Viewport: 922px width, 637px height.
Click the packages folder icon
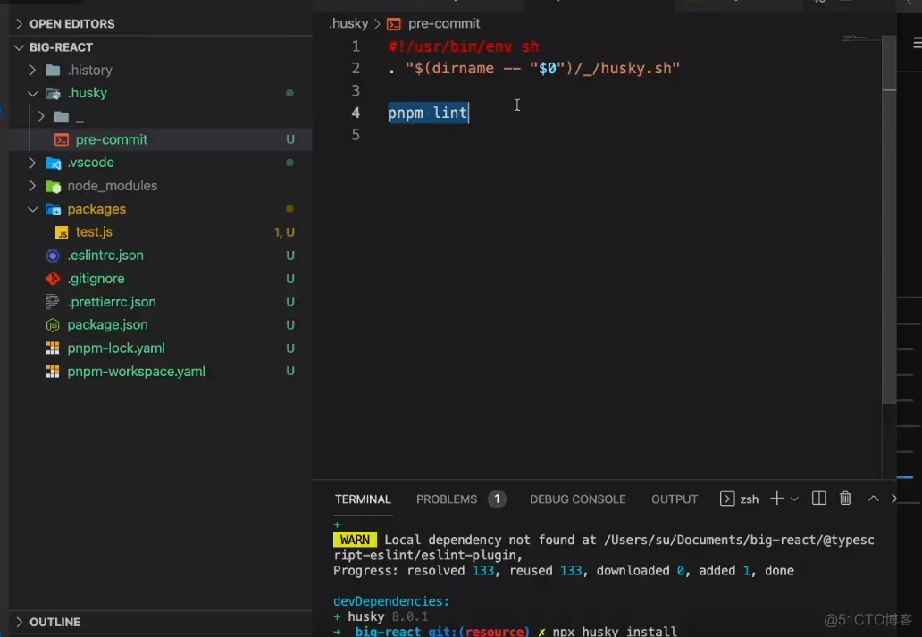click(53, 209)
